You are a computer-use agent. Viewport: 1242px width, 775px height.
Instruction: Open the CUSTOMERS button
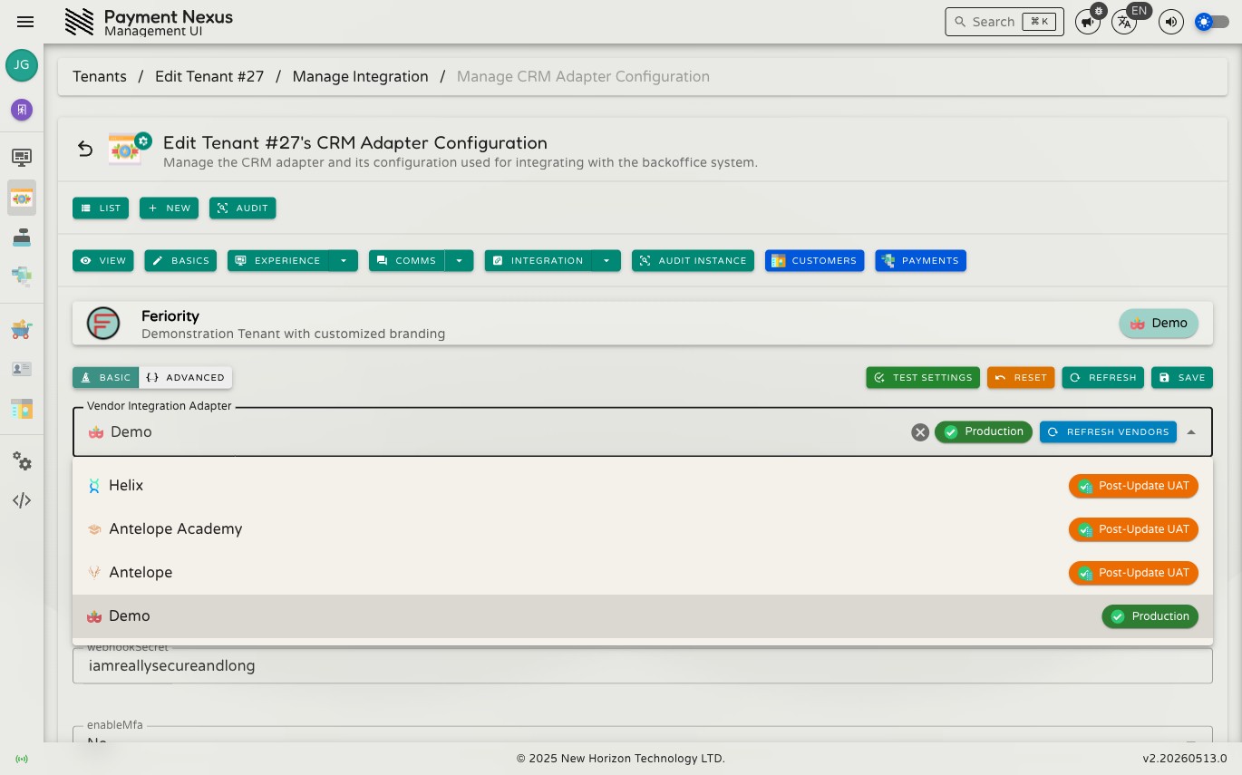click(814, 260)
